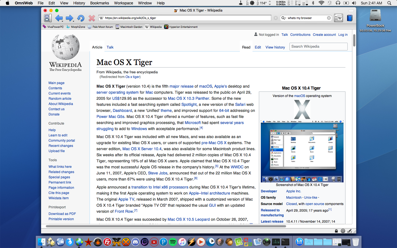This screenshot has height=248, width=397.
Task: Open the Macintosh Garden bookmark
Action: (x=129, y=27)
